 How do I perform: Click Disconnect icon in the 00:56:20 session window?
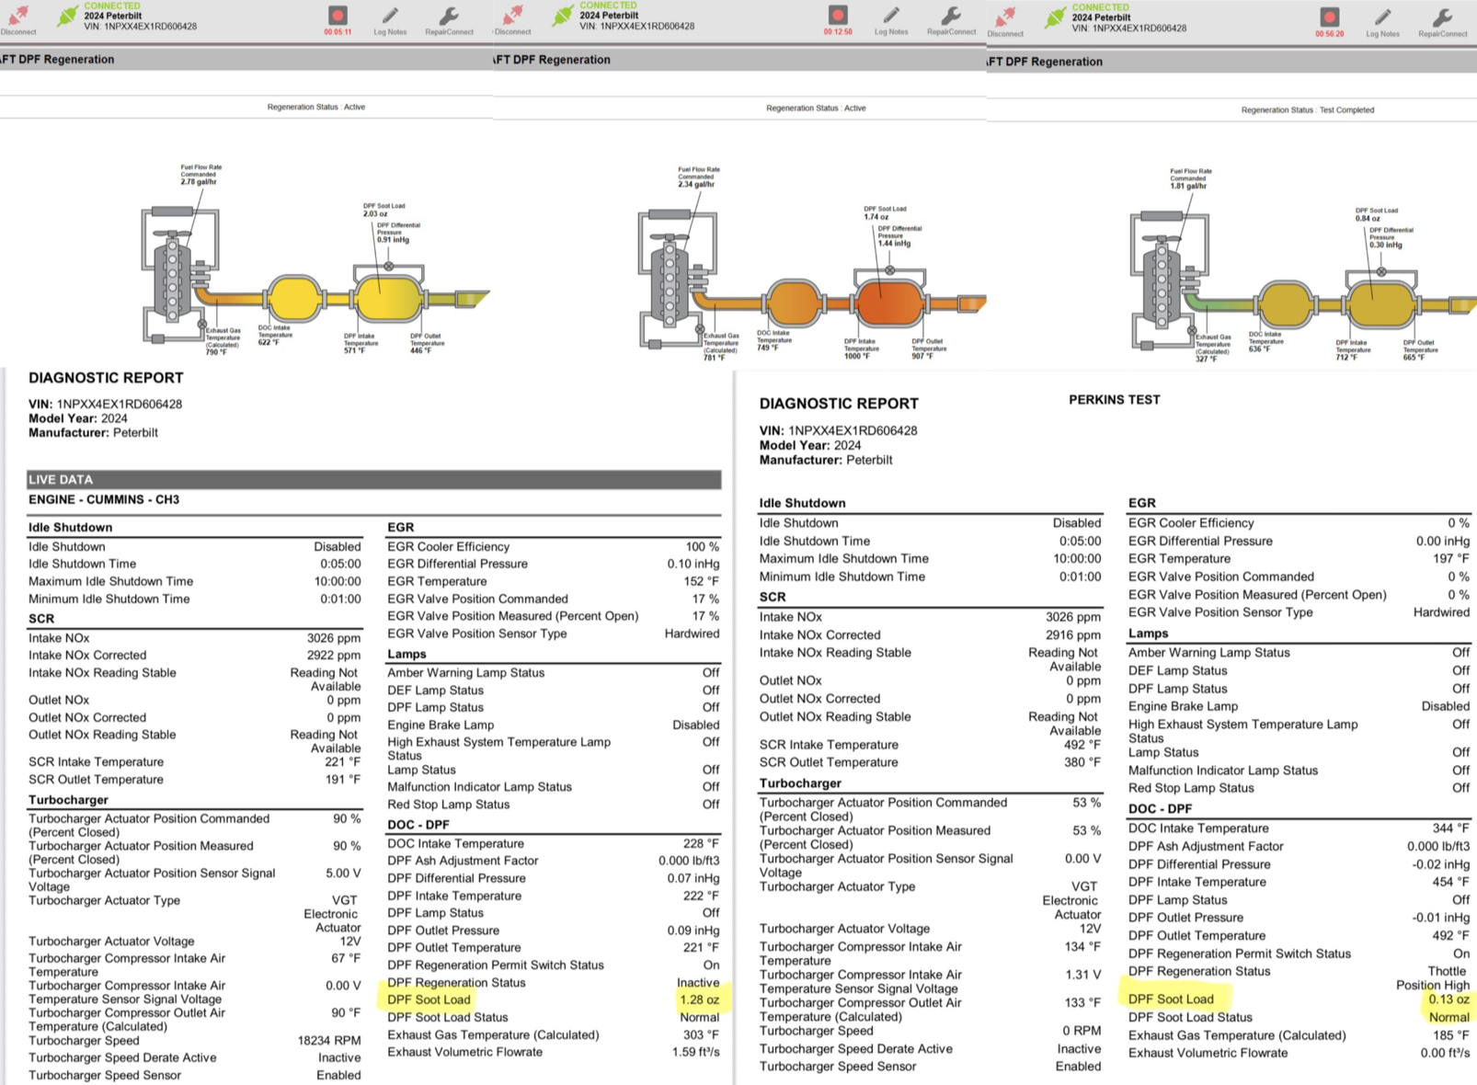[x=1005, y=17]
